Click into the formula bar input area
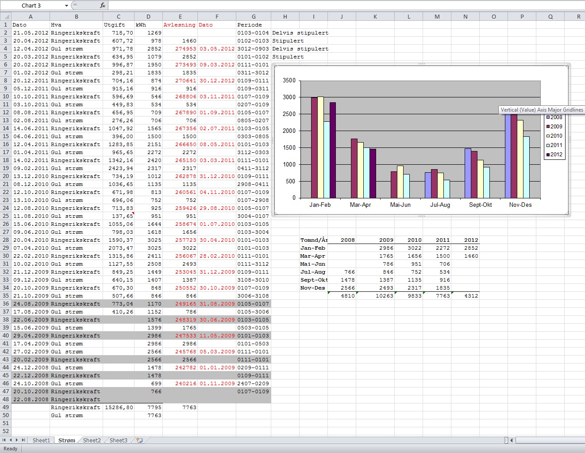Viewport: 585px width, 453px height. [x=346, y=5]
